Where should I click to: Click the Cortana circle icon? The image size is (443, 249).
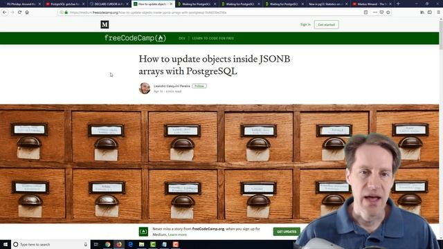click(16, 244)
